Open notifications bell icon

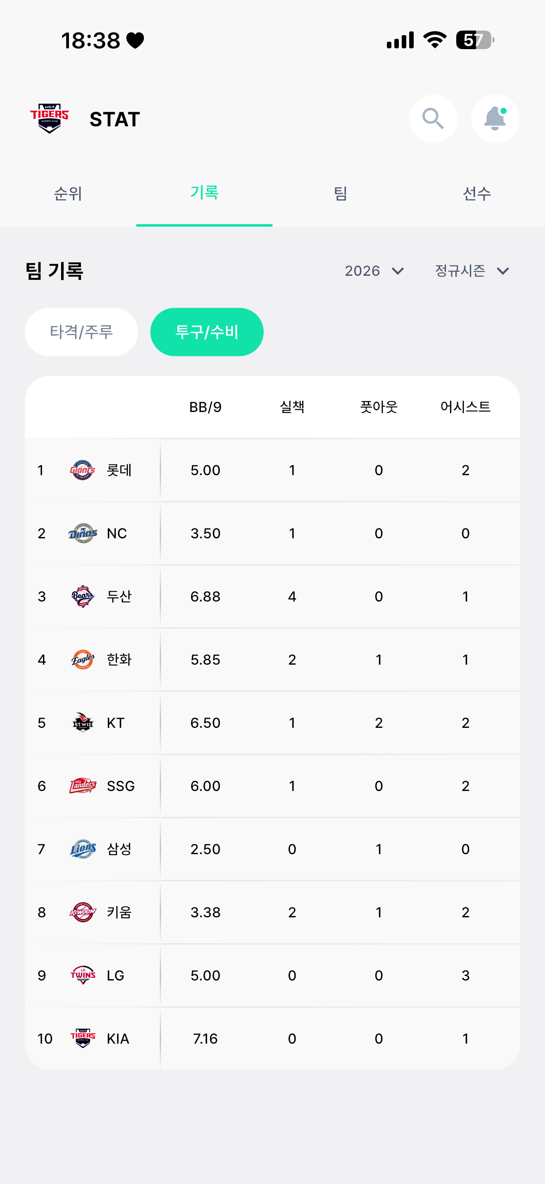pos(495,119)
